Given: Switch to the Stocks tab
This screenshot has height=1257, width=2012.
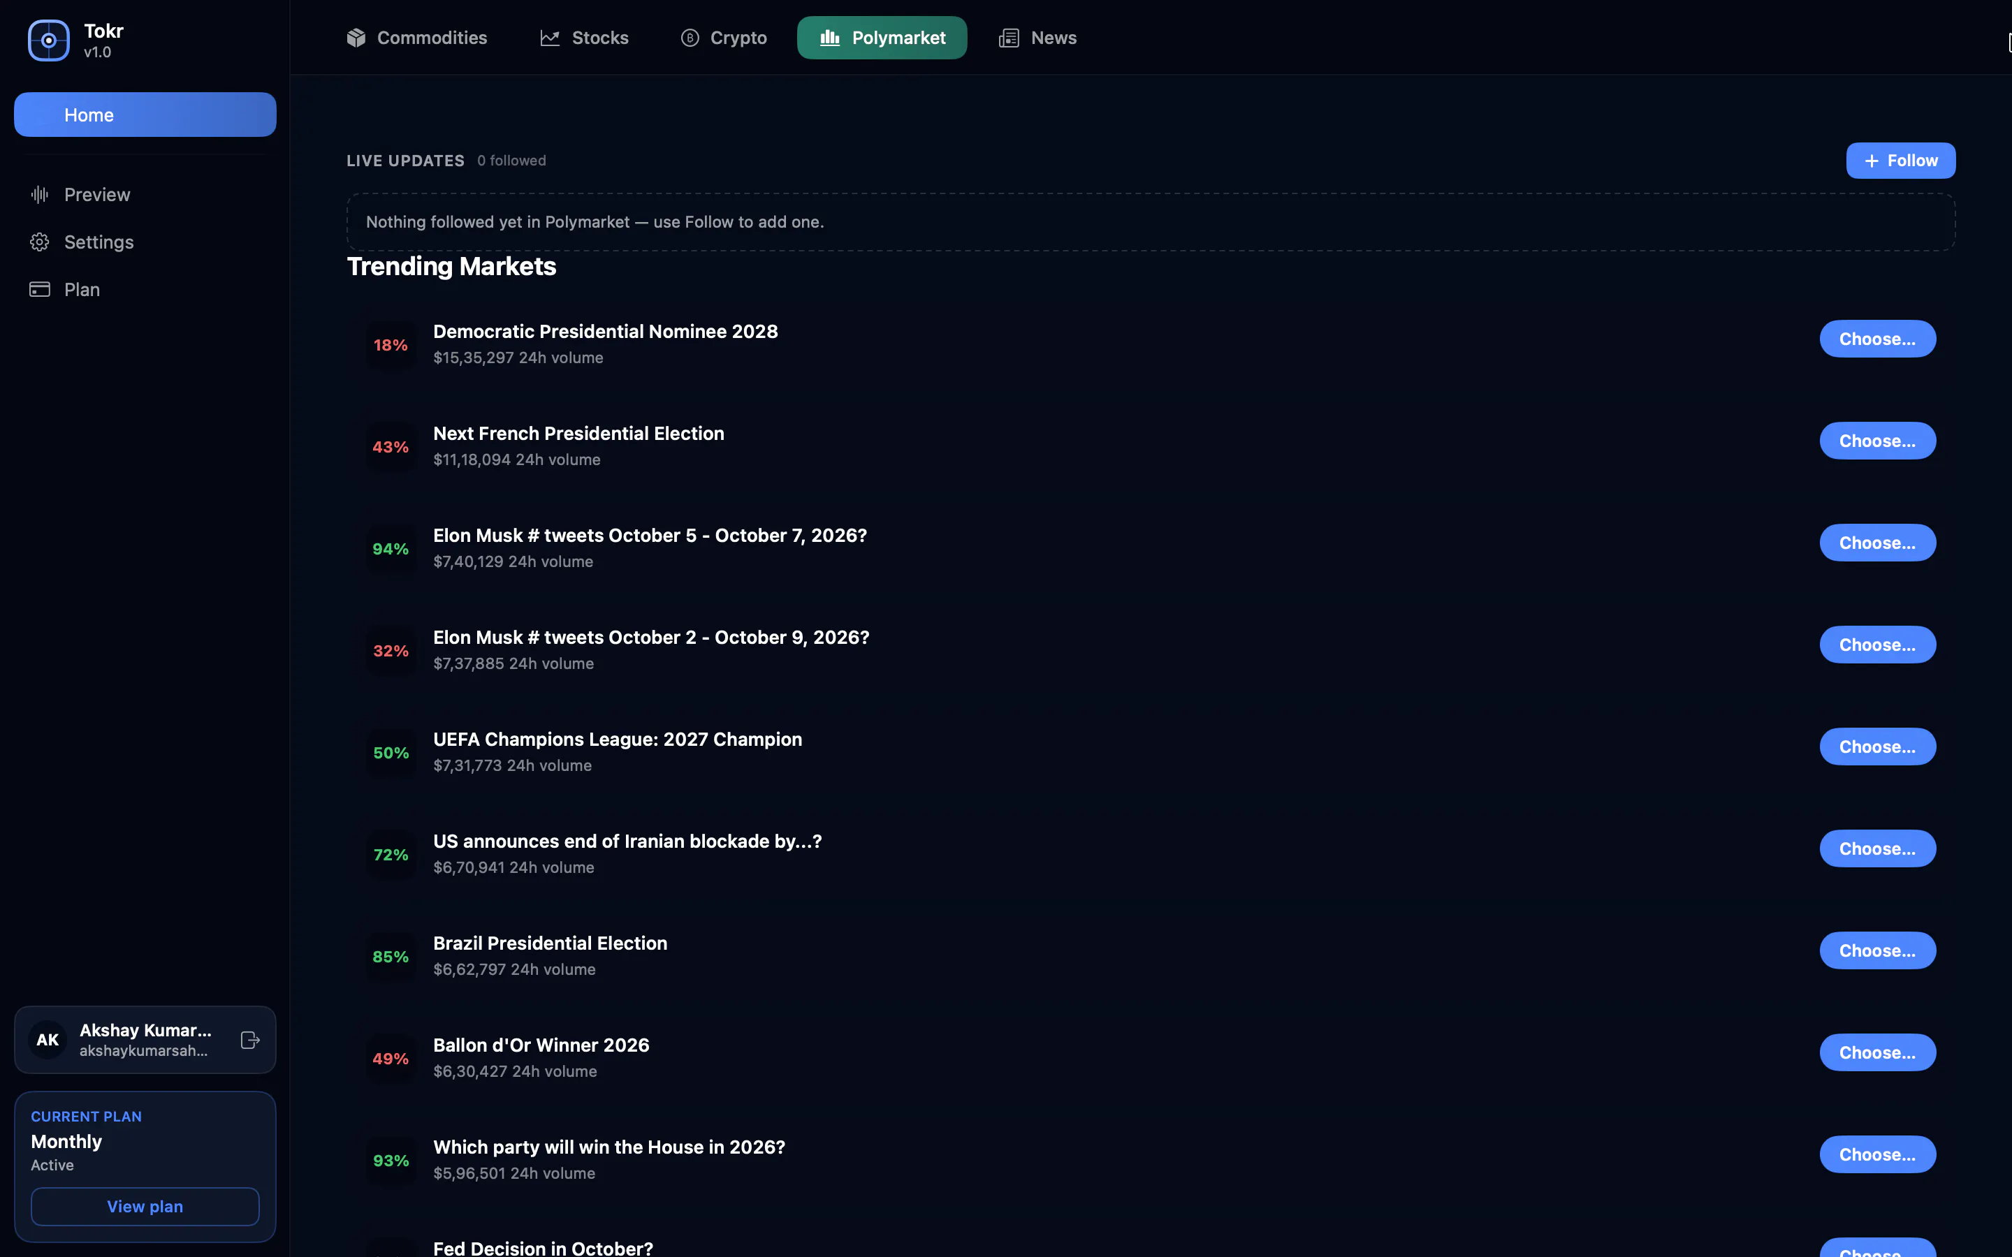Looking at the screenshot, I should 585,38.
